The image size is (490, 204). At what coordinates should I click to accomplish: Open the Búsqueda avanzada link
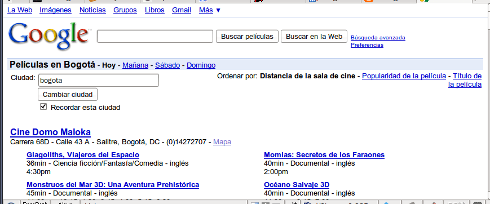coord(378,38)
